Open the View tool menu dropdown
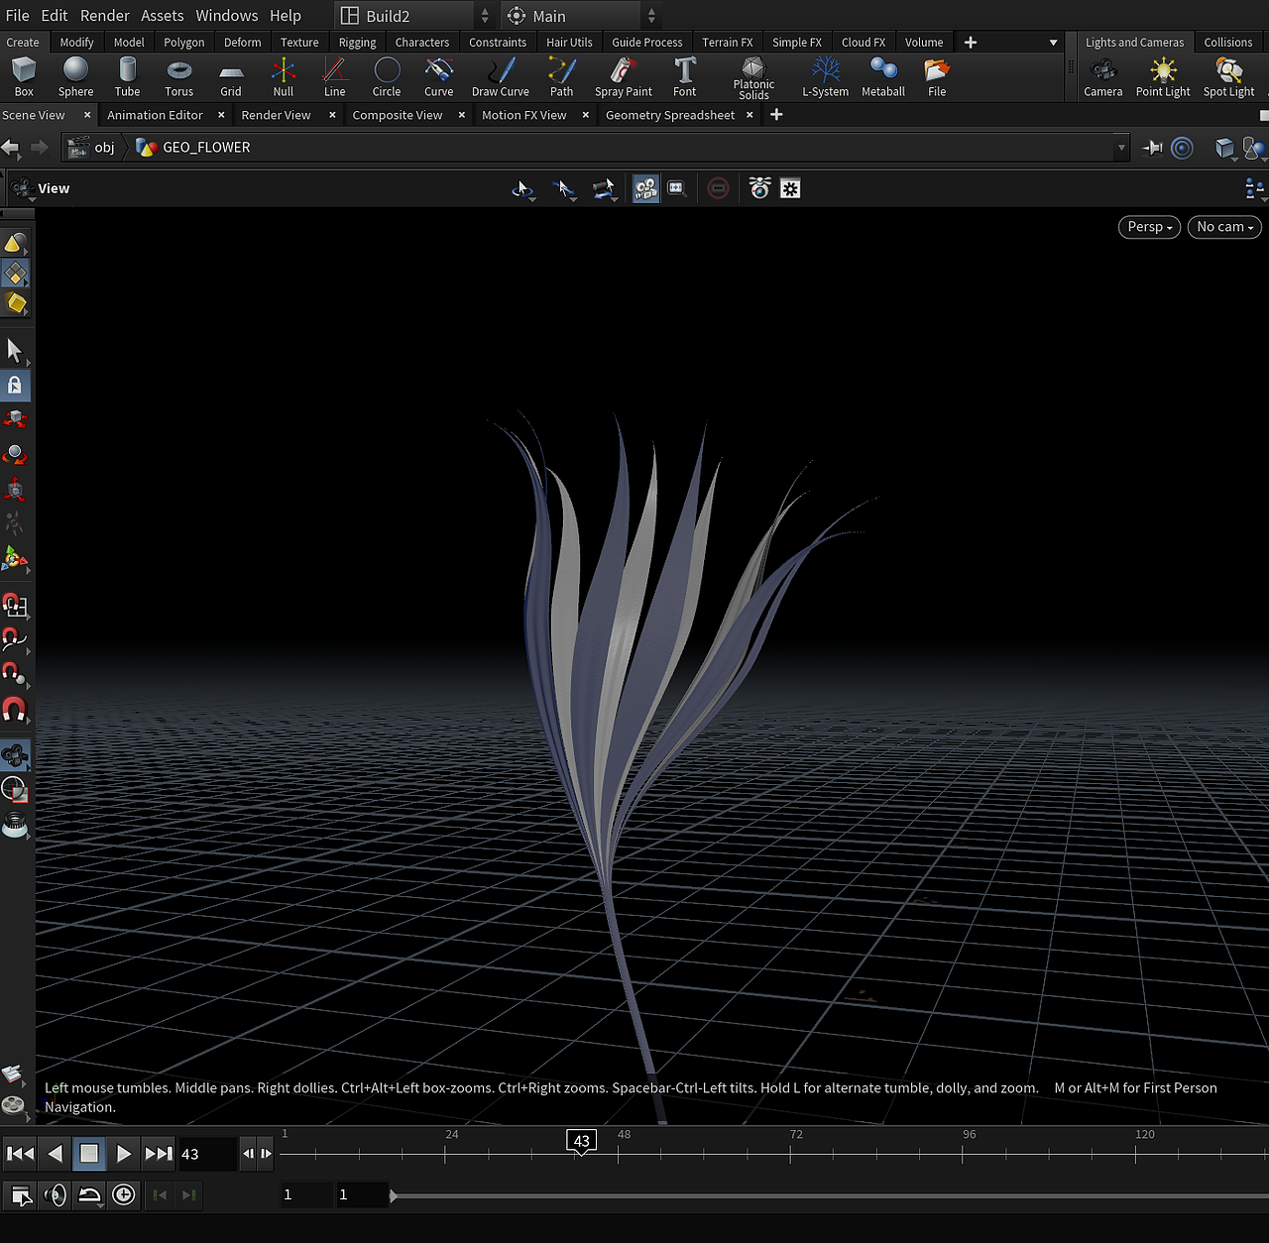This screenshot has height=1243, width=1269. tap(21, 188)
